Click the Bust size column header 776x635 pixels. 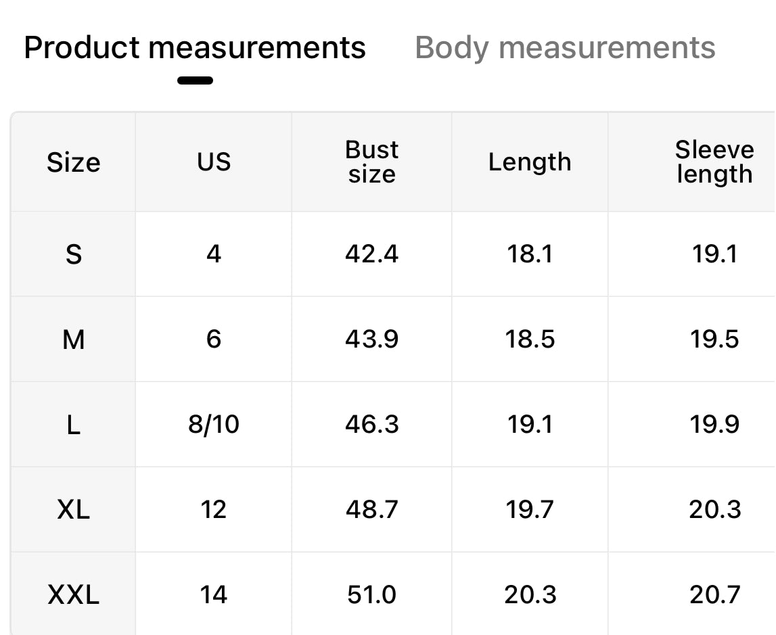click(x=371, y=162)
